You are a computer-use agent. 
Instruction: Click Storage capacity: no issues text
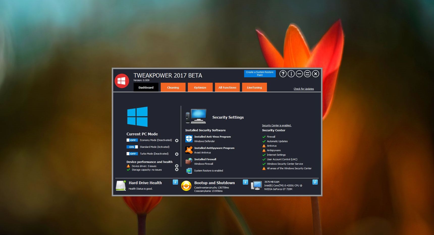147,170
